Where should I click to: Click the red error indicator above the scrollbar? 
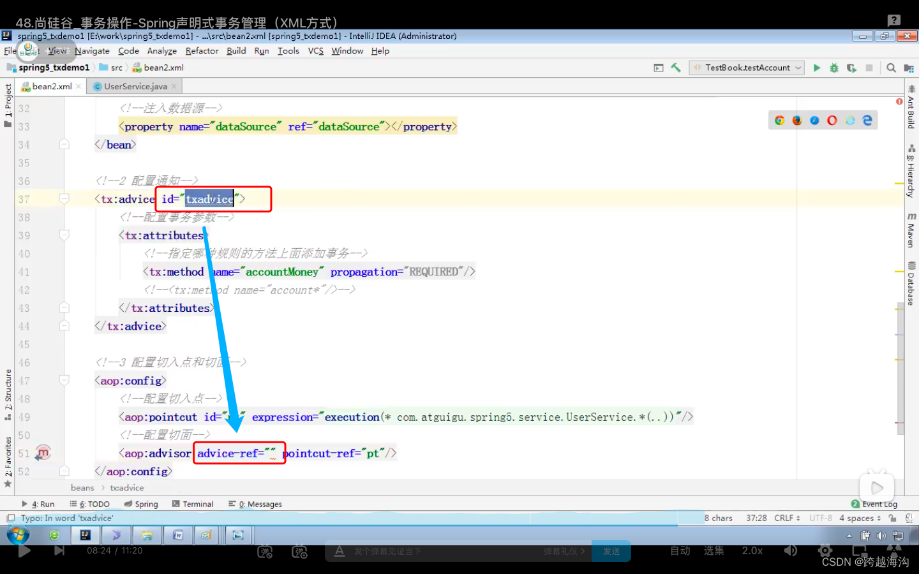coord(899,101)
